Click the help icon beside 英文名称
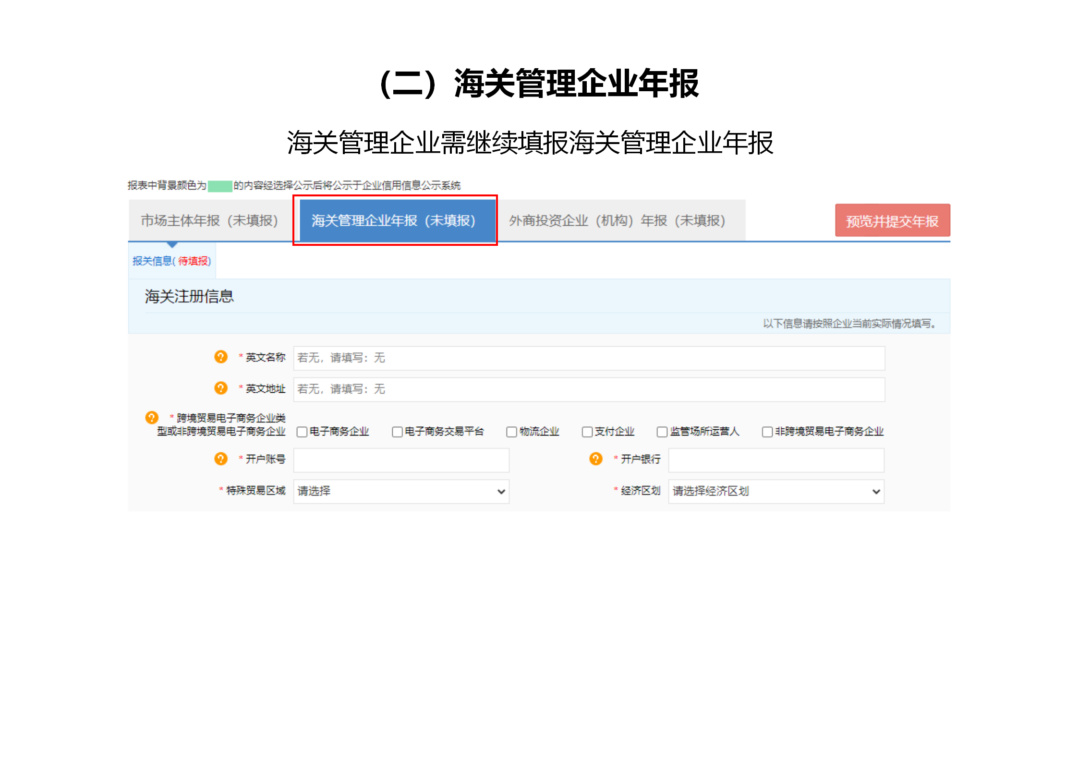The height and width of the screenshot is (762, 1078). point(220,357)
